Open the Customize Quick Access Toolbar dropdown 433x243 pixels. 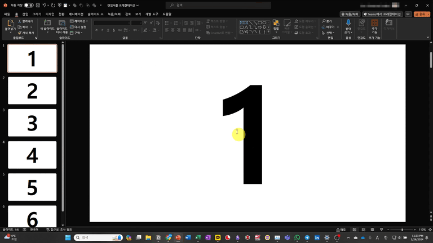[100, 5]
